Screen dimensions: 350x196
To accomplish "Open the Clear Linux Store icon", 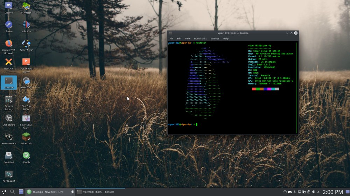I will pyautogui.click(x=26, y=121).
